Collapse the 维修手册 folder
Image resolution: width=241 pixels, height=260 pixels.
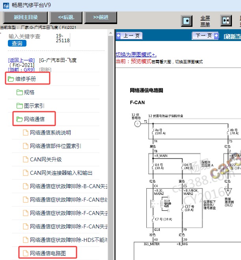pyautogui.click(x=26, y=79)
